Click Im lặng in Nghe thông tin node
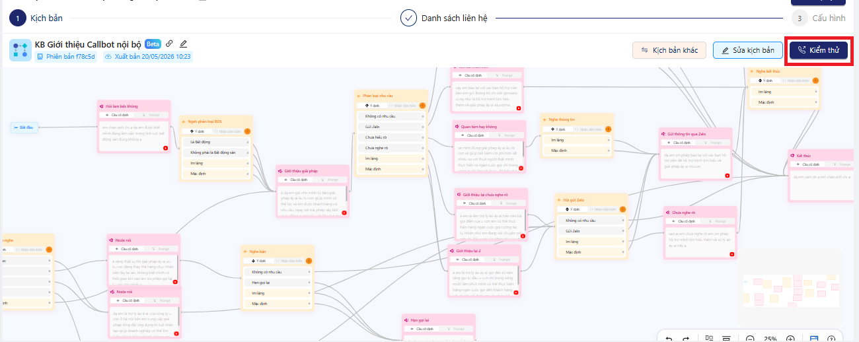The height and width of the screenshot is (342, 859). coord(577,140)
